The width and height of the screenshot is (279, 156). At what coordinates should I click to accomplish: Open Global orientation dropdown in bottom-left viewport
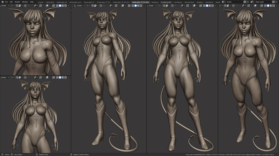(4, 78)
